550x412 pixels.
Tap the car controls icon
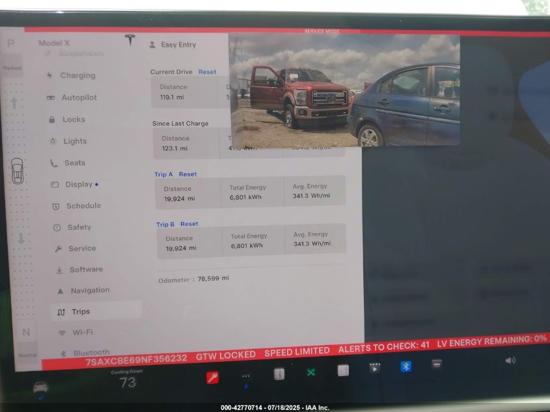(x=40, y=387)
